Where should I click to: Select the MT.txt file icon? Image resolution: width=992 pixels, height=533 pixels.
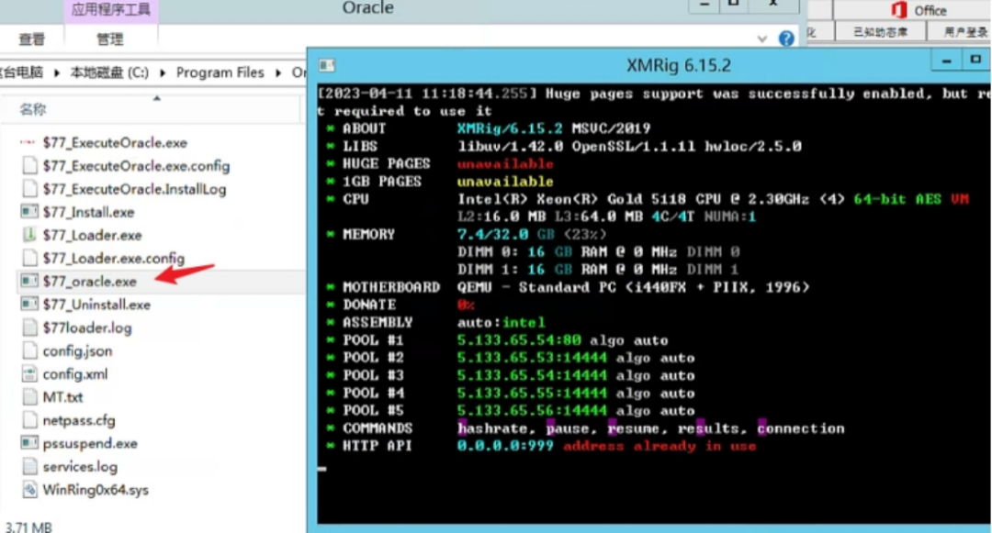[29, 396]
